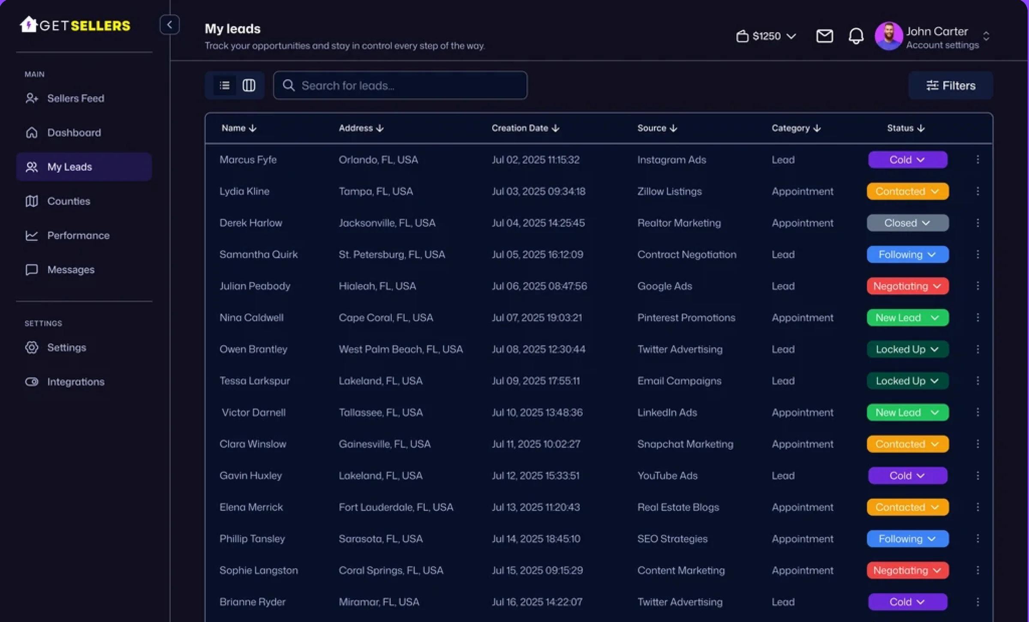Click address St. Petersburg, FL, USA
Image resolution: width=1029 pixels, height=622 pixels.
[392, 254]
